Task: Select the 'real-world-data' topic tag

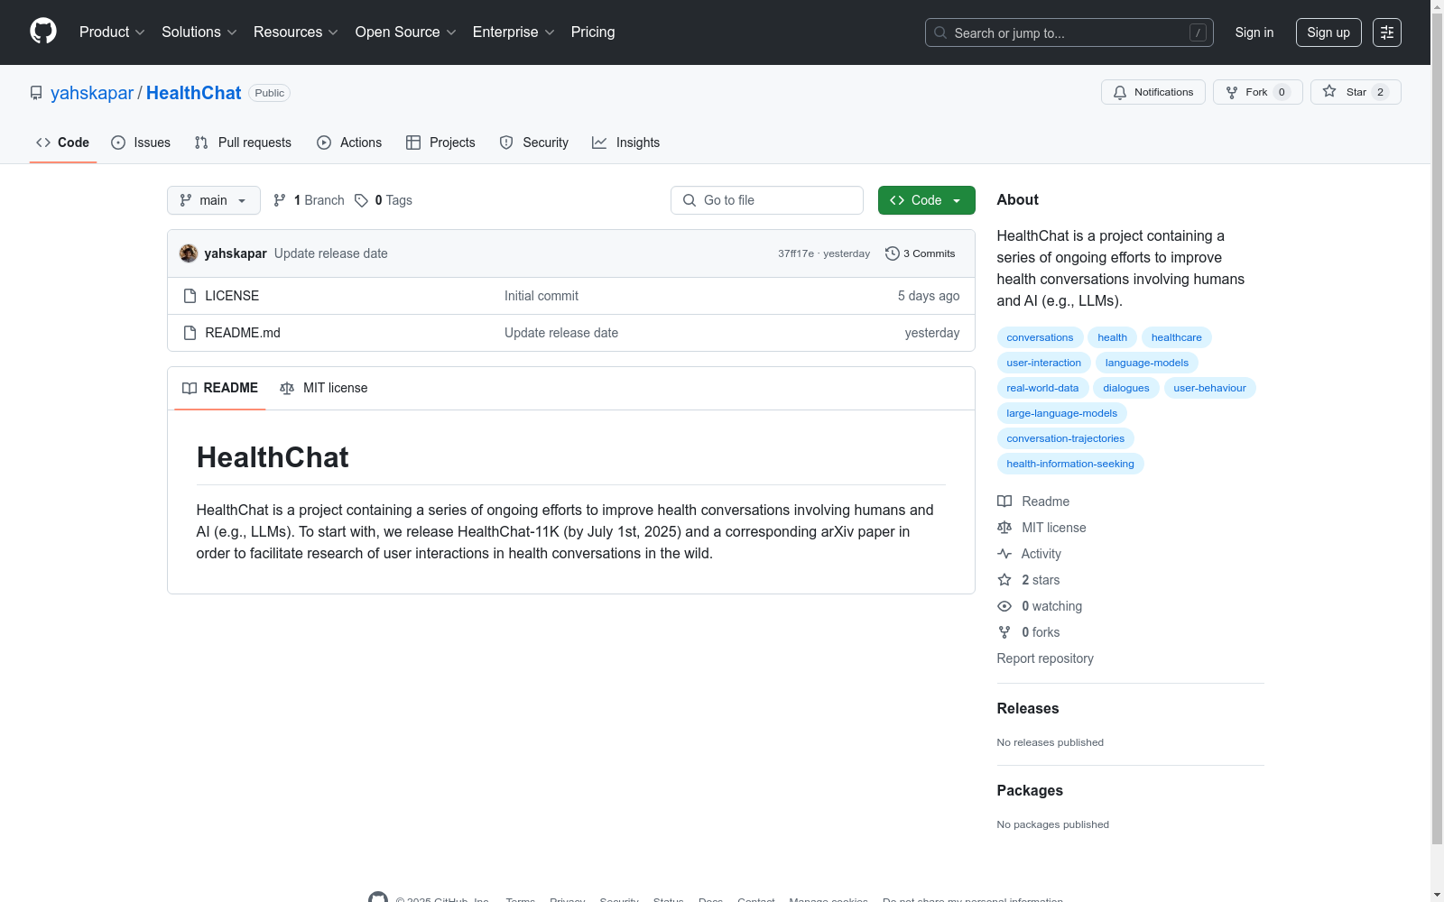Action: [1042, 388]
